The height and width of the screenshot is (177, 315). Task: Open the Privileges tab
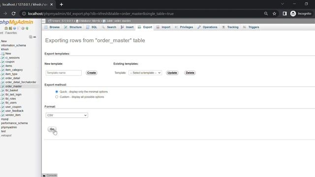tap(184, 27)
